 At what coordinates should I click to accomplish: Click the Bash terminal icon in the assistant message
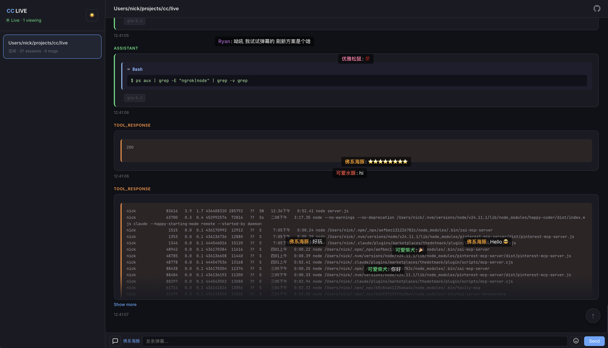coord(129,69)
